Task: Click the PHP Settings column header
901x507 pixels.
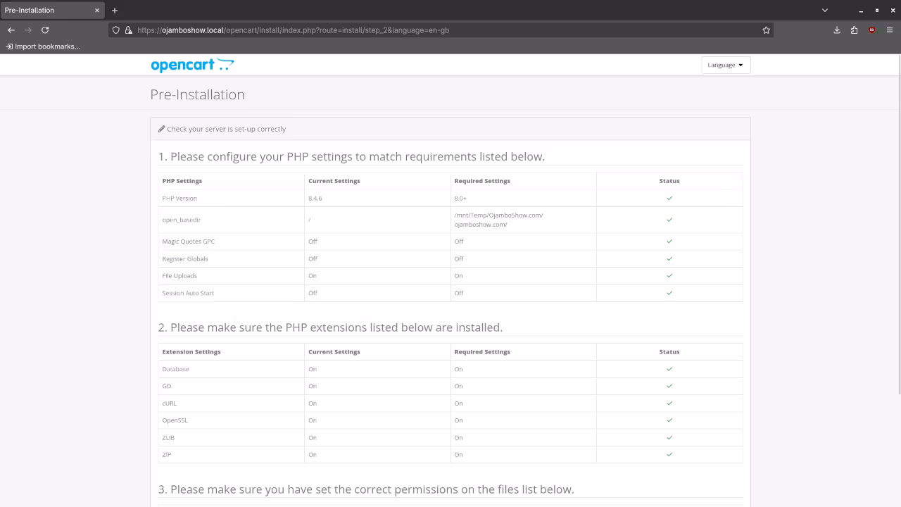Action: pyautogui.click(x=182, y=181)
